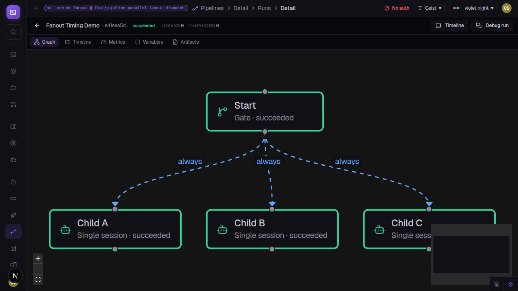
Task: Click the always label above Child B
Action: point(268,161)
